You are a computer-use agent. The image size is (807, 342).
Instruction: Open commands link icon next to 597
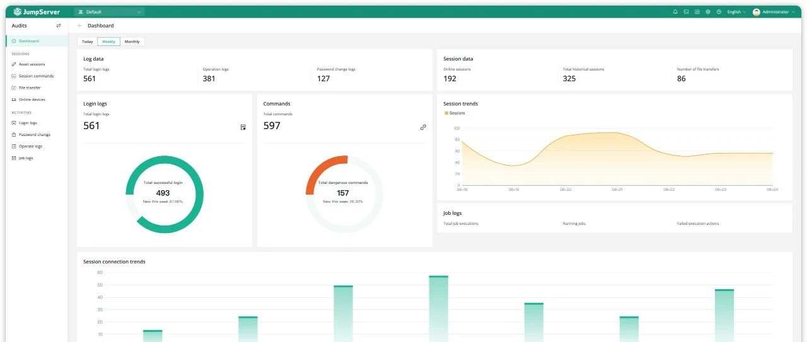[x=423, y=127]
